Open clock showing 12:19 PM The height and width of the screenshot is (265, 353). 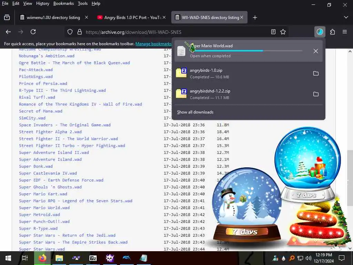323,258
